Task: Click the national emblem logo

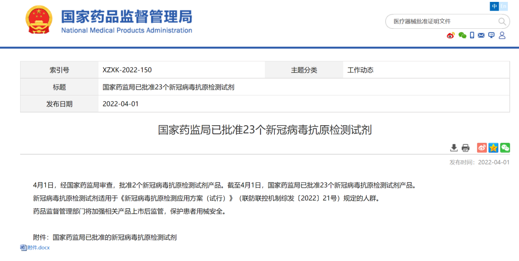Action: click(40, 21)
